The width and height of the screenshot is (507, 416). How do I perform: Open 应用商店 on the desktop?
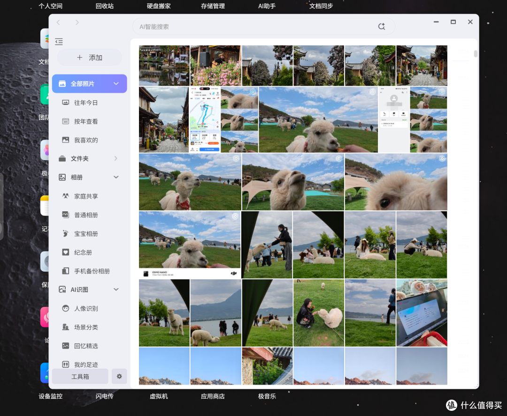[213, 396]
